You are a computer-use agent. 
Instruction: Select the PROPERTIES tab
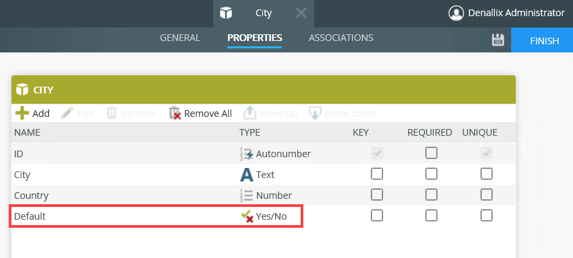coord(255,38)
